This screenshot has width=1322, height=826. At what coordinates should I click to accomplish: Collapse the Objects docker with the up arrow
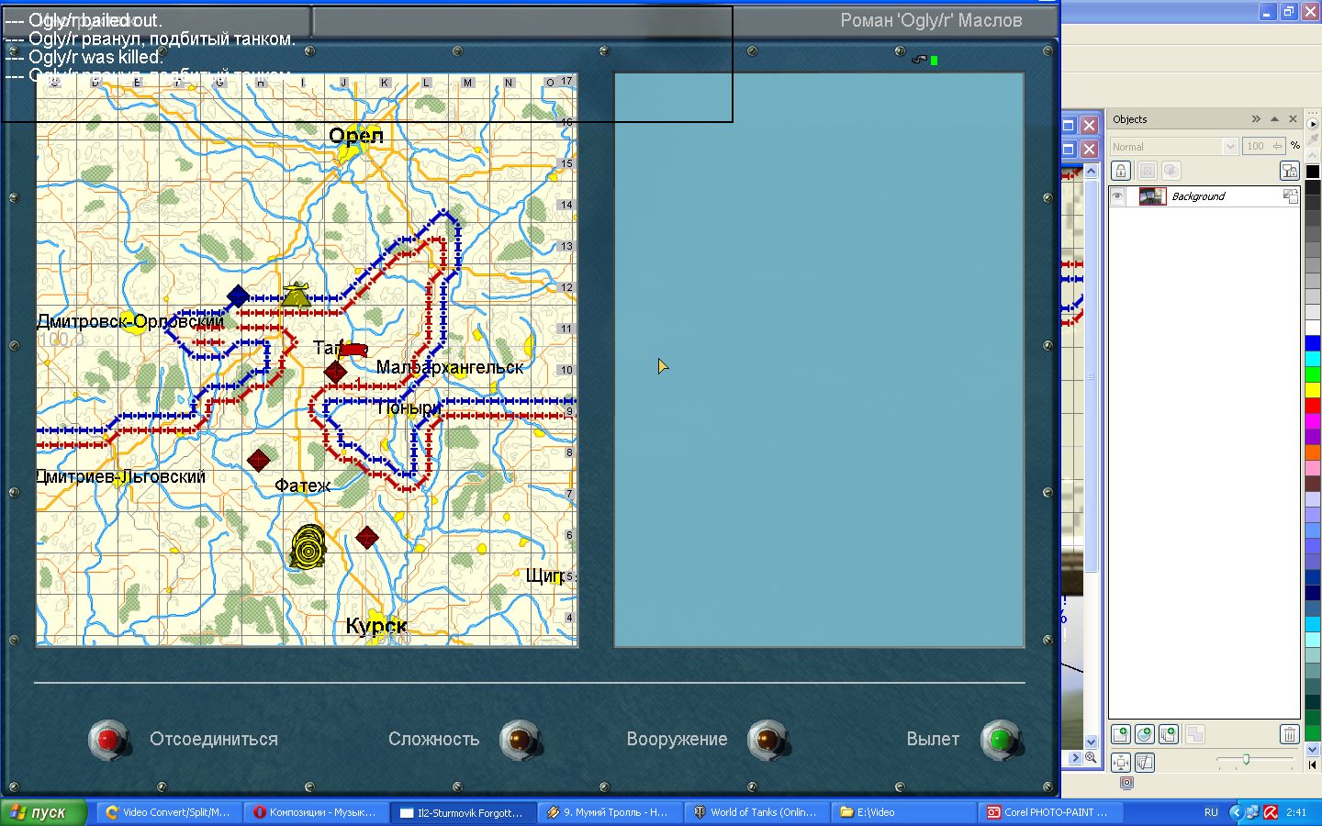tap(1274, 119)
